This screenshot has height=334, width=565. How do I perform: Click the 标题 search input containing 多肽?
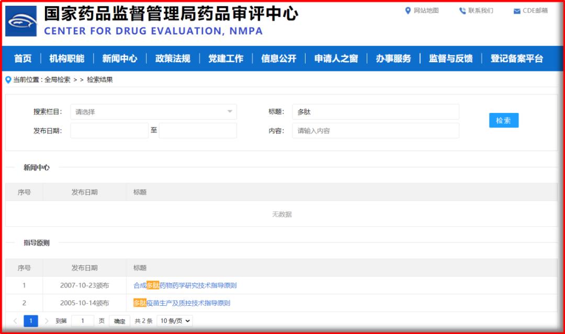tap(376, 112)
